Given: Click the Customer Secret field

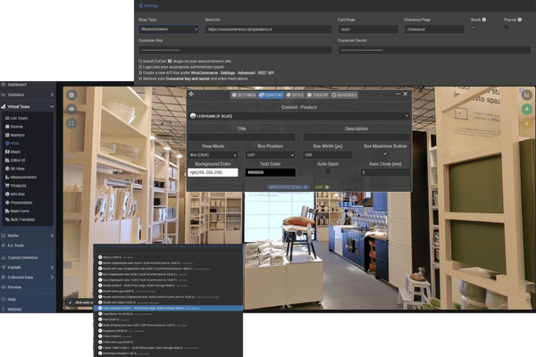Looking at the screenshot, I should pyautogui.click(x=434, y=50).
